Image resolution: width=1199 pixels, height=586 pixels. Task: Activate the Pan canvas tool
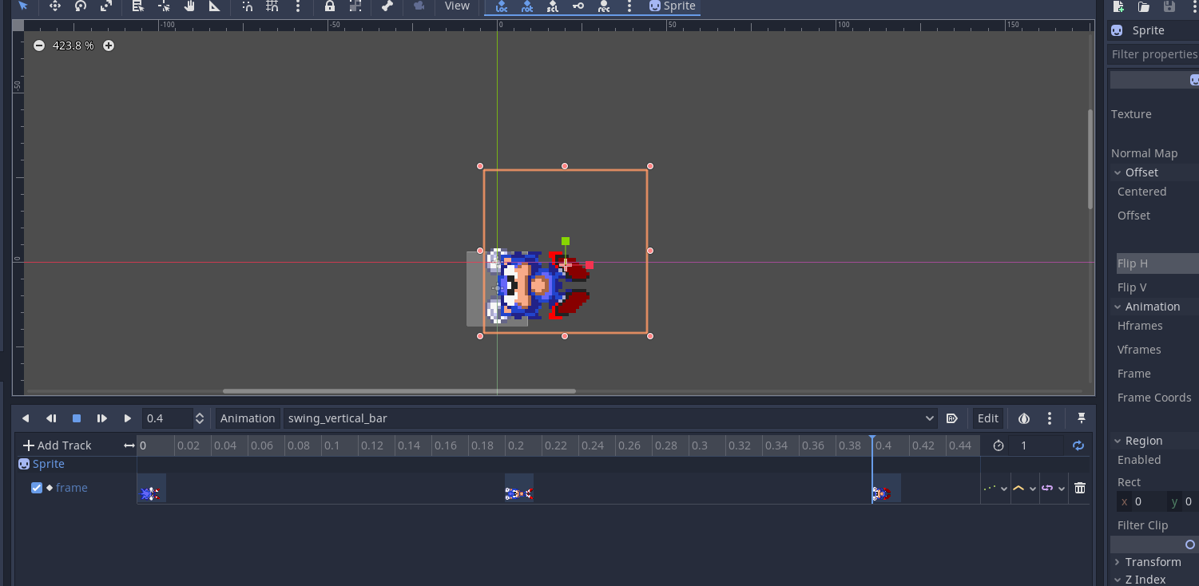click(x=189, y=6)
